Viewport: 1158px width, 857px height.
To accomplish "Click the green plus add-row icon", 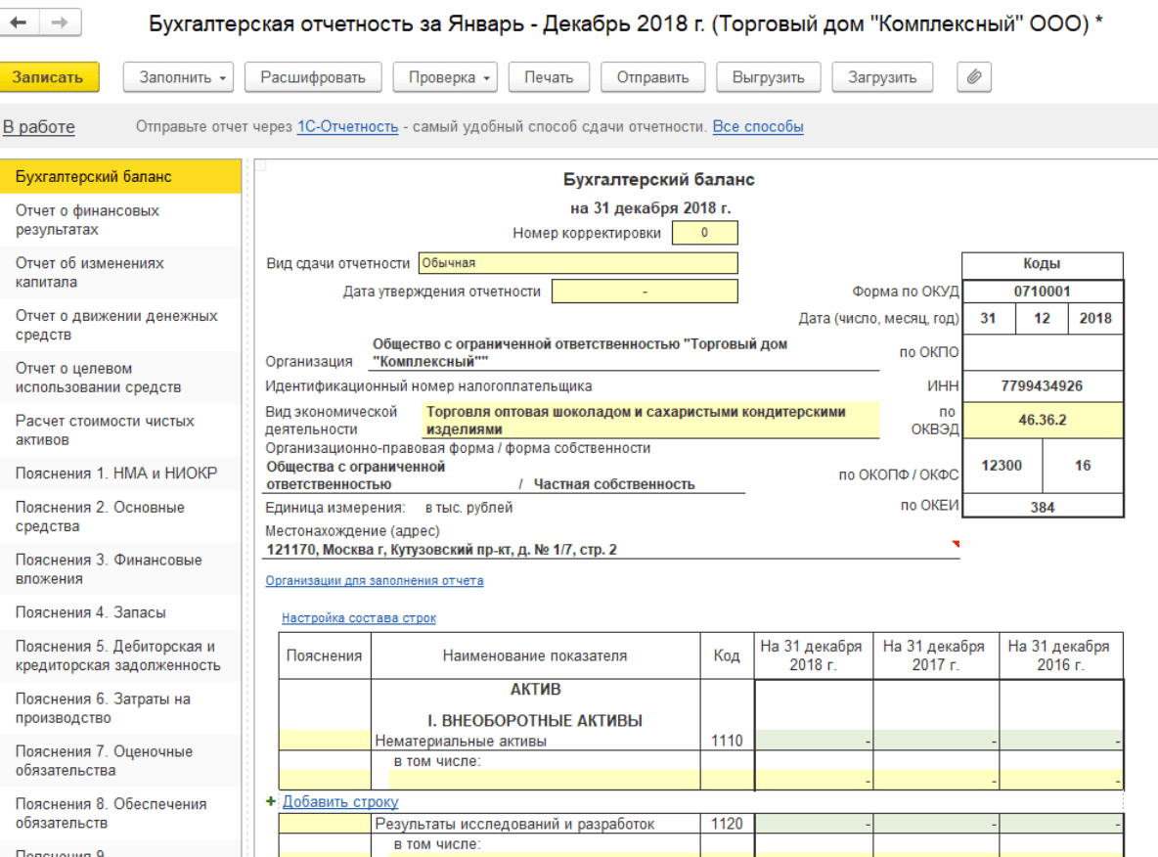I will pyautogui.click(x=272, y=801).
